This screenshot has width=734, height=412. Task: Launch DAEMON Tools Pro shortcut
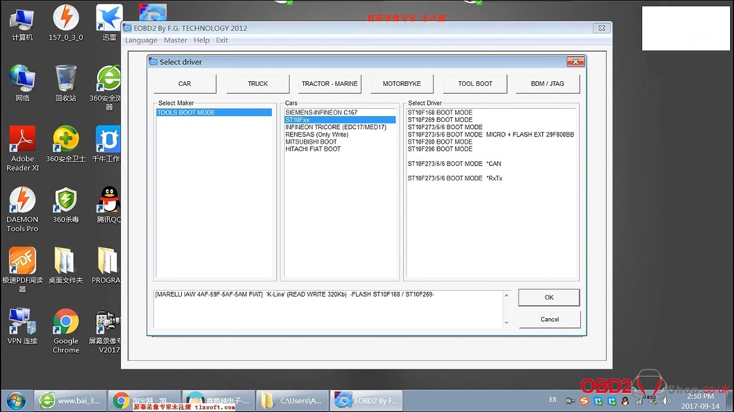[x=23, y=201]
